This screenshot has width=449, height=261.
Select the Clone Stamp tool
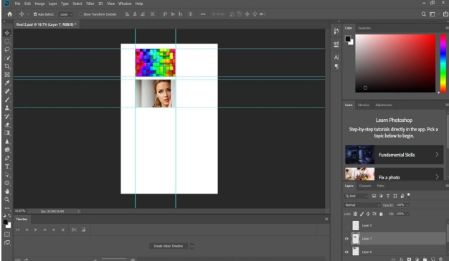(7, 108)
